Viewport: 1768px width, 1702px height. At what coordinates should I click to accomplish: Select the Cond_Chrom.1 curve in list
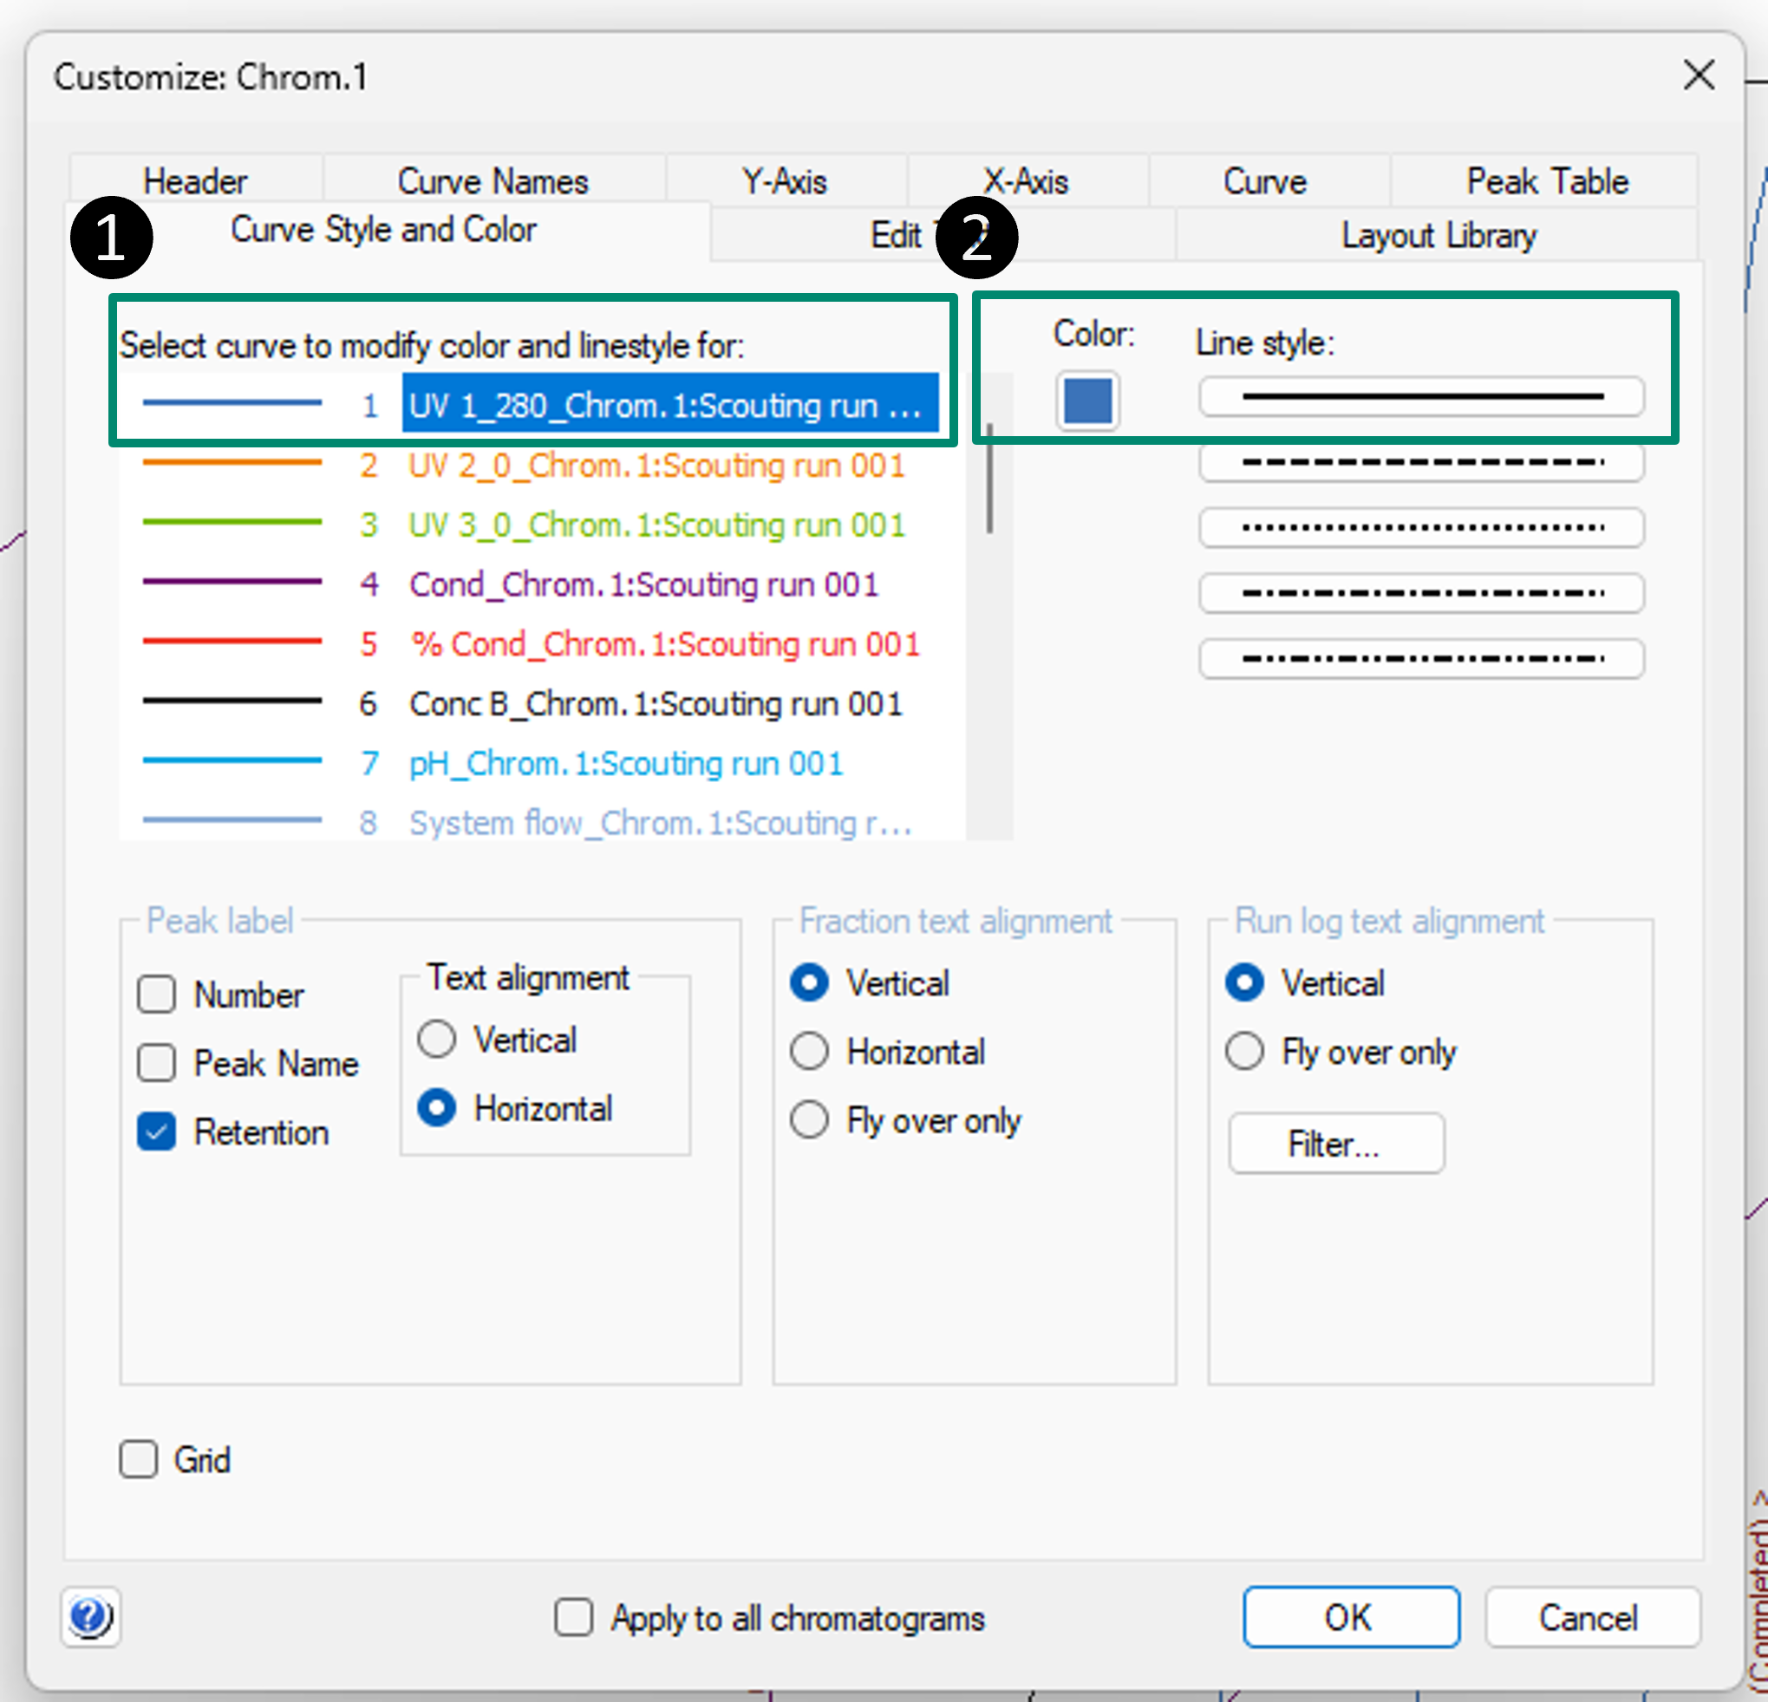click(x=643, y=584)
